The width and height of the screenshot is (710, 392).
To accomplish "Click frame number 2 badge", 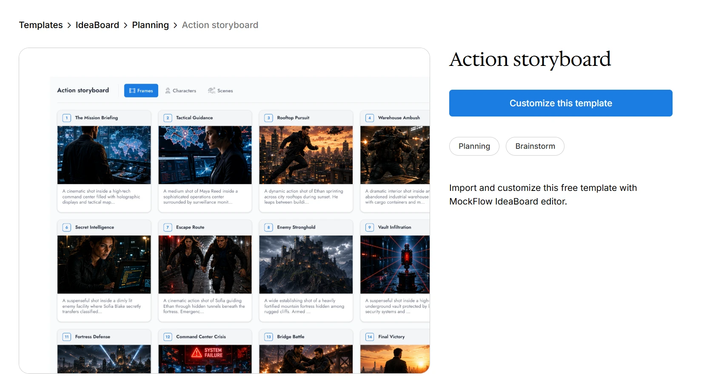I will [x=168, y=118].
